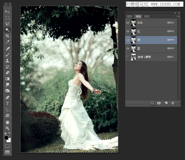Switch to the 图层 tab
Viewport: 185px width, 160px height.
pos(129,16)
